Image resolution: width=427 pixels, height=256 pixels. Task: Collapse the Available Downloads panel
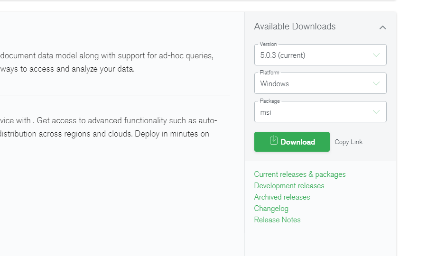point(382,27)
